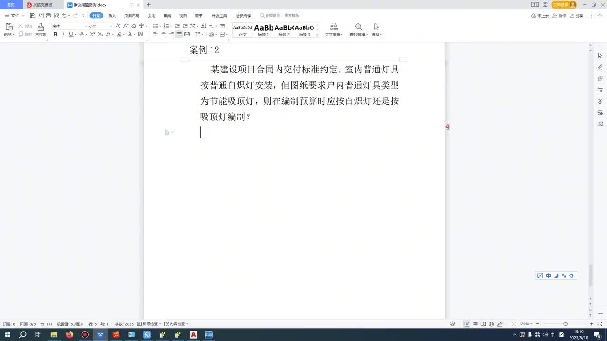Image resolution: width=607 pixels, height=341 pixels.
Task: Click the Clear formatting eraser icon
Action: coord(134,26)
